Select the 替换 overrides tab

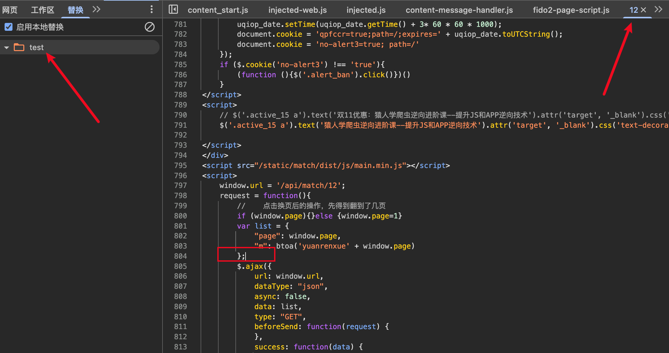(75, 10)
